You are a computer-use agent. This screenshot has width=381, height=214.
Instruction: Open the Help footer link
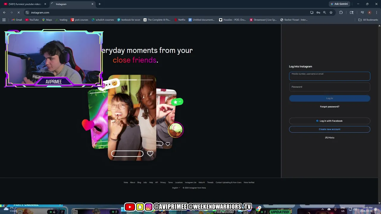151,182
